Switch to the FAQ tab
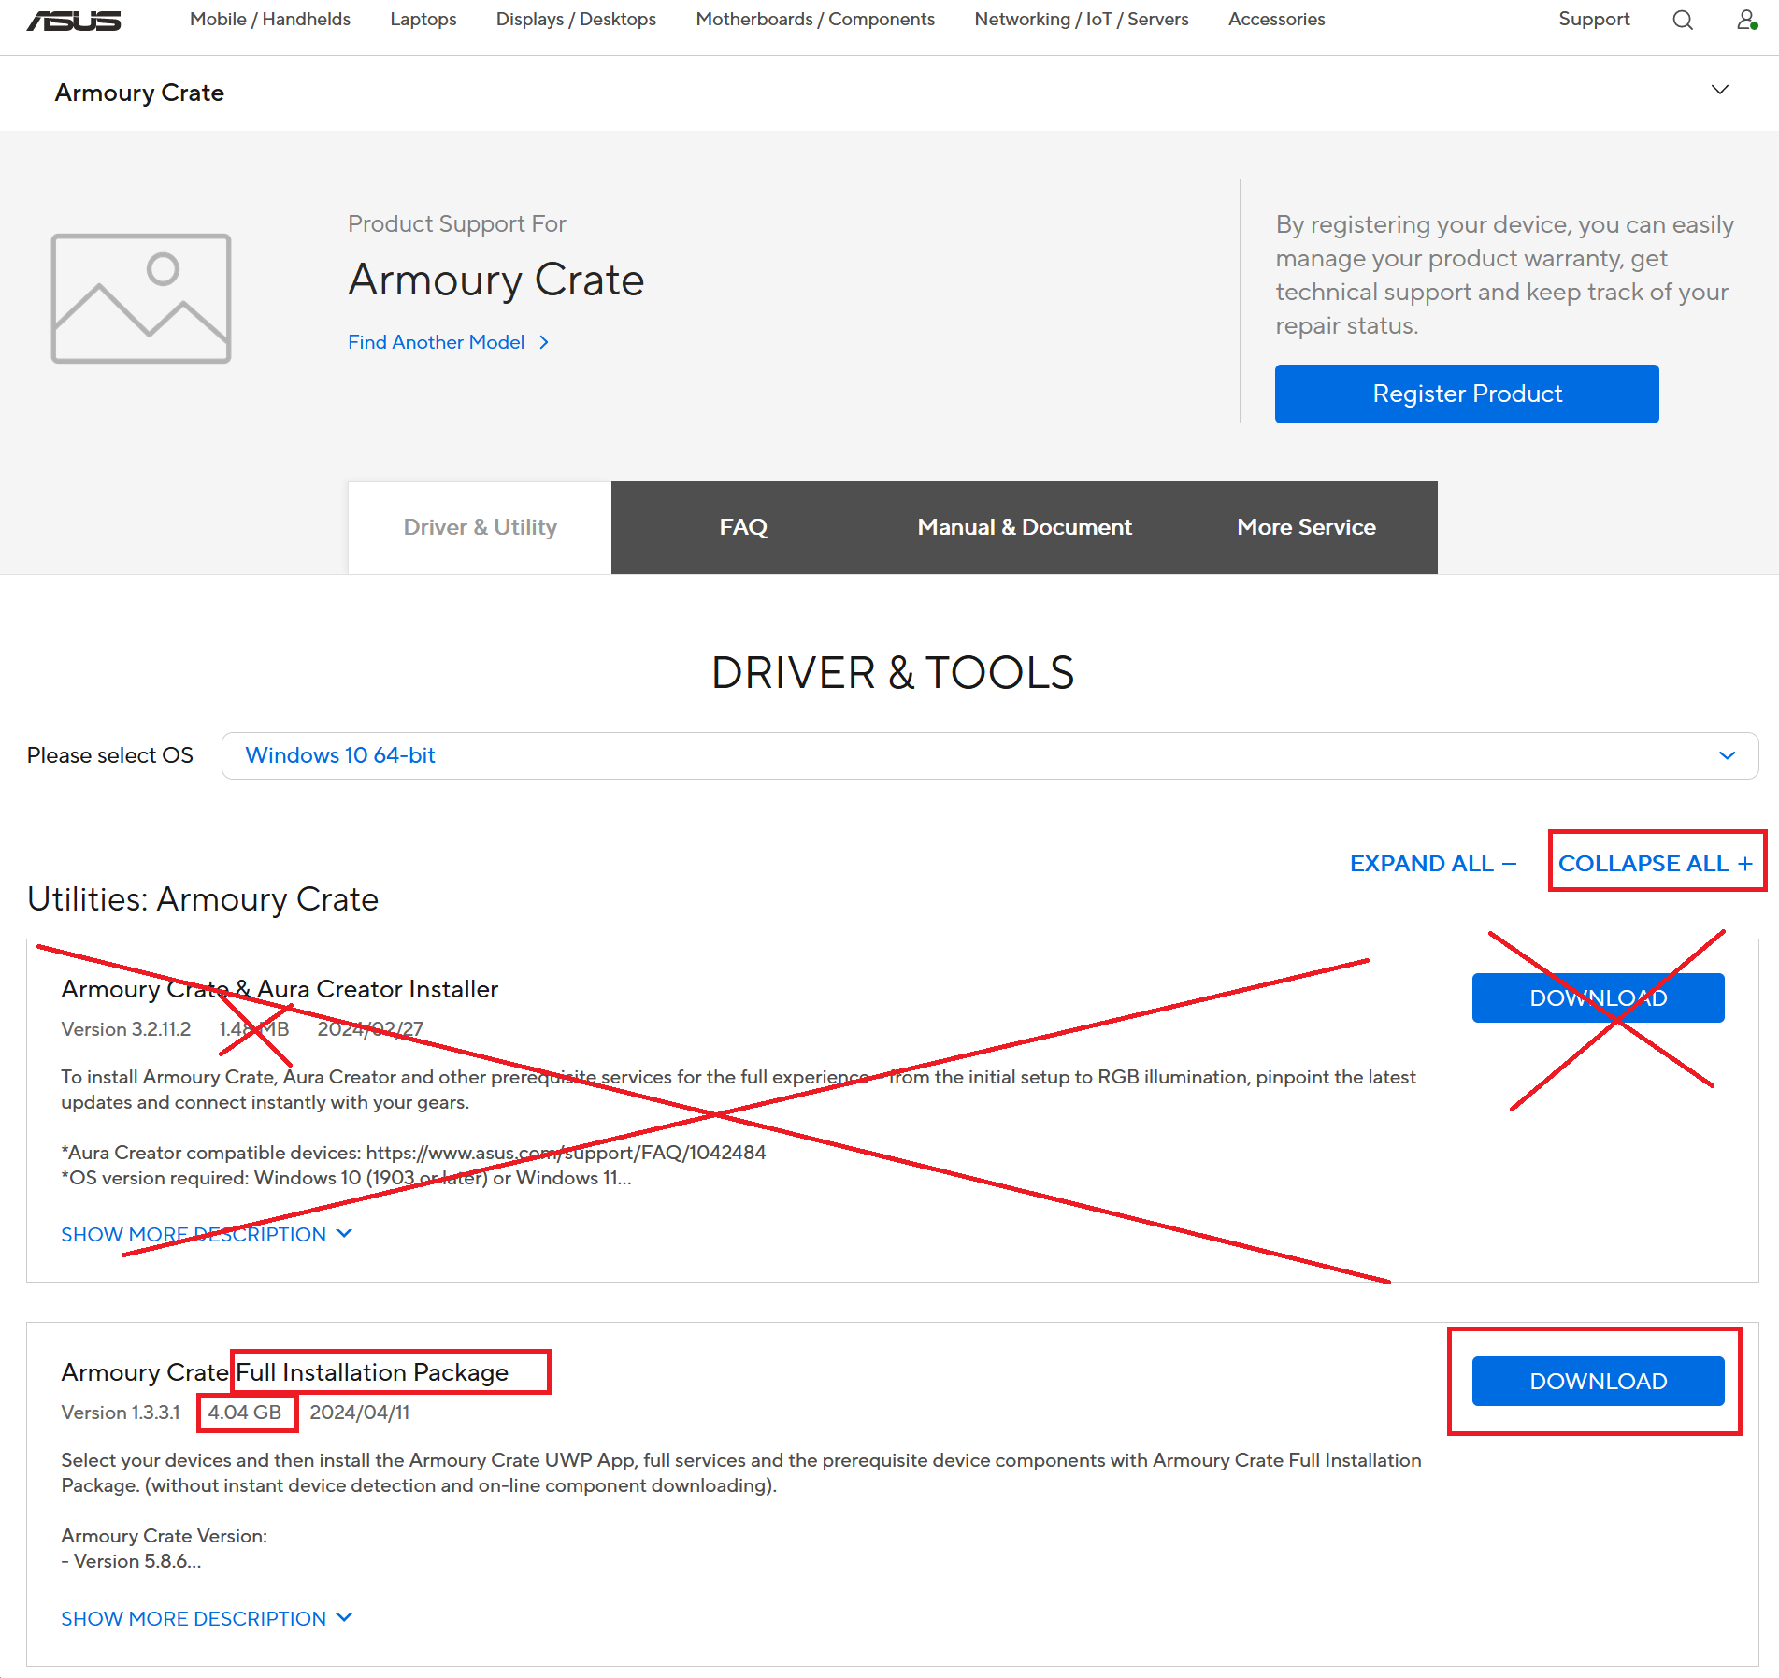This screenshot has width=1779, height=1678. tap(743, 527)
